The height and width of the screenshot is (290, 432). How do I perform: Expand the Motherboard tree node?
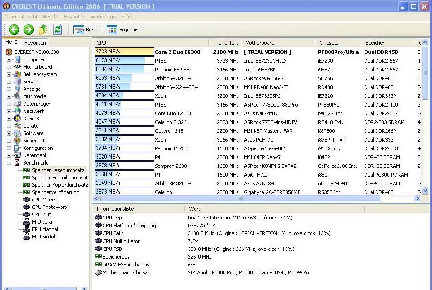coord(9,67)
